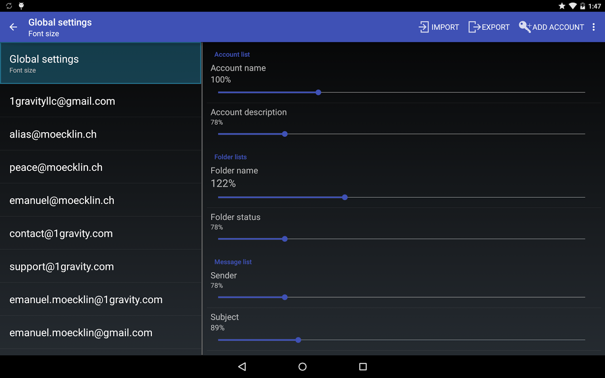Click the Add Account key icon
Image resolution: width=605 pixels, height=378 pixels.
tap(525, 27)
